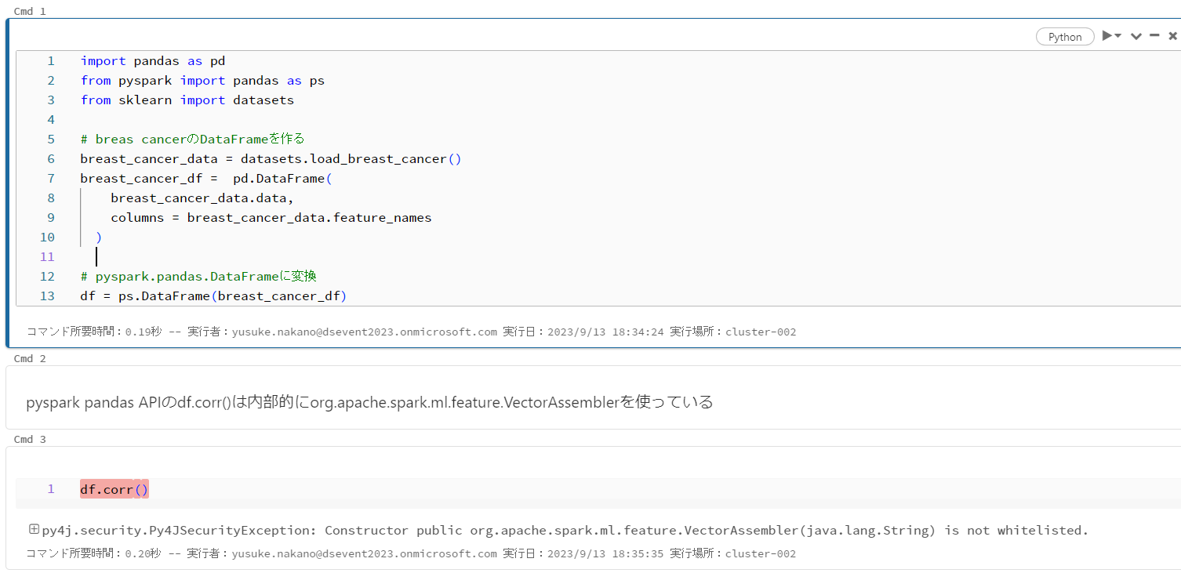Click the 'from pyspark import pandas as ps' line
The width and height of the screenshot is (1181, 573).
coord(202,81)
